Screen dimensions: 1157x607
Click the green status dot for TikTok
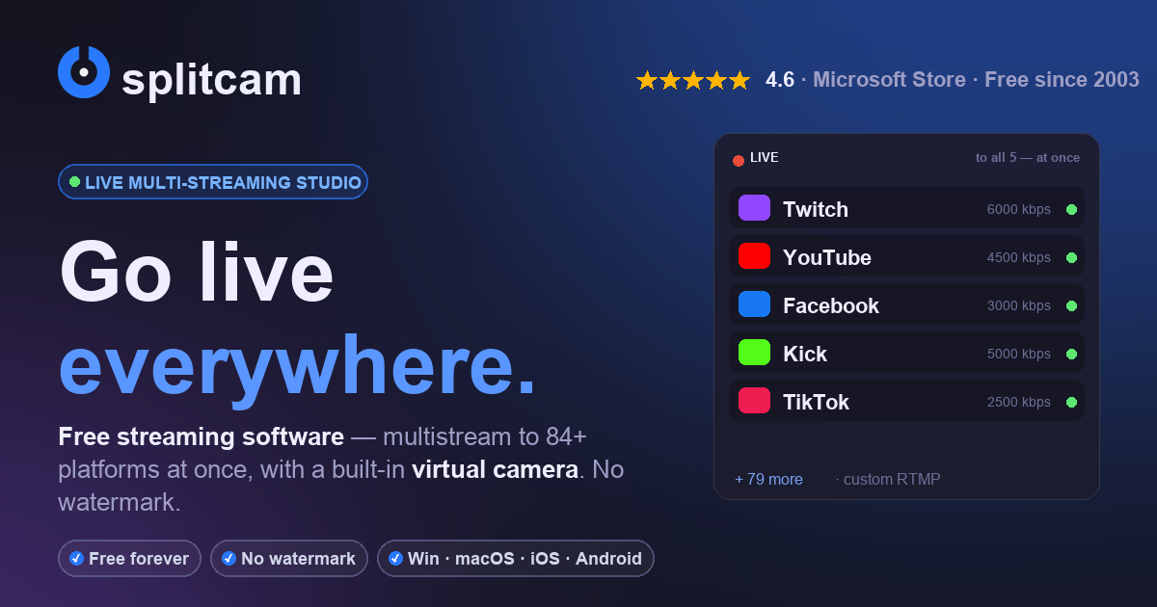[1071, 402]
